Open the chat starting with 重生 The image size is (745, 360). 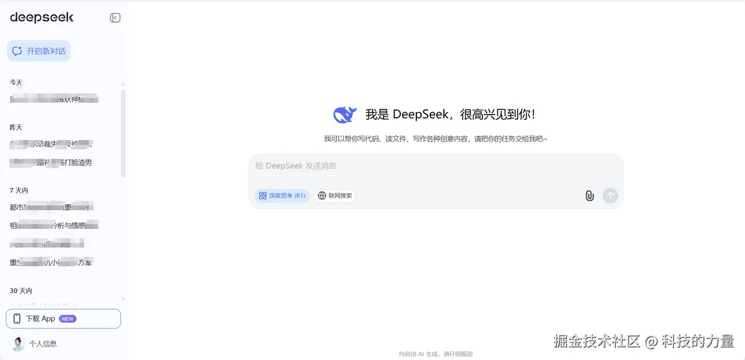[x=51, y=263]
